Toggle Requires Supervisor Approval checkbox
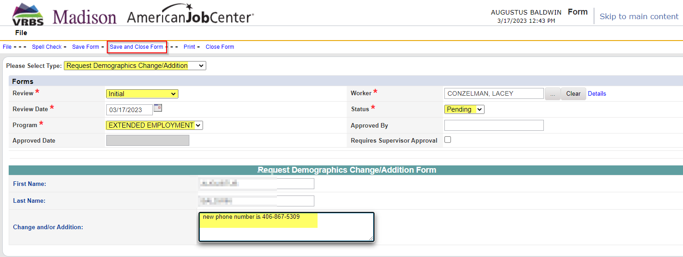683x257 pixels. tap(448, 140)
